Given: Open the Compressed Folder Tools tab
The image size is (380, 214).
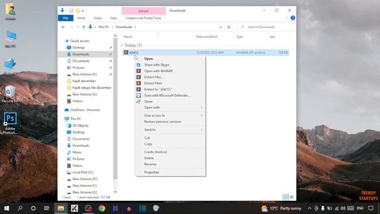Looking at the screenshot, I should tap(143, 18).
